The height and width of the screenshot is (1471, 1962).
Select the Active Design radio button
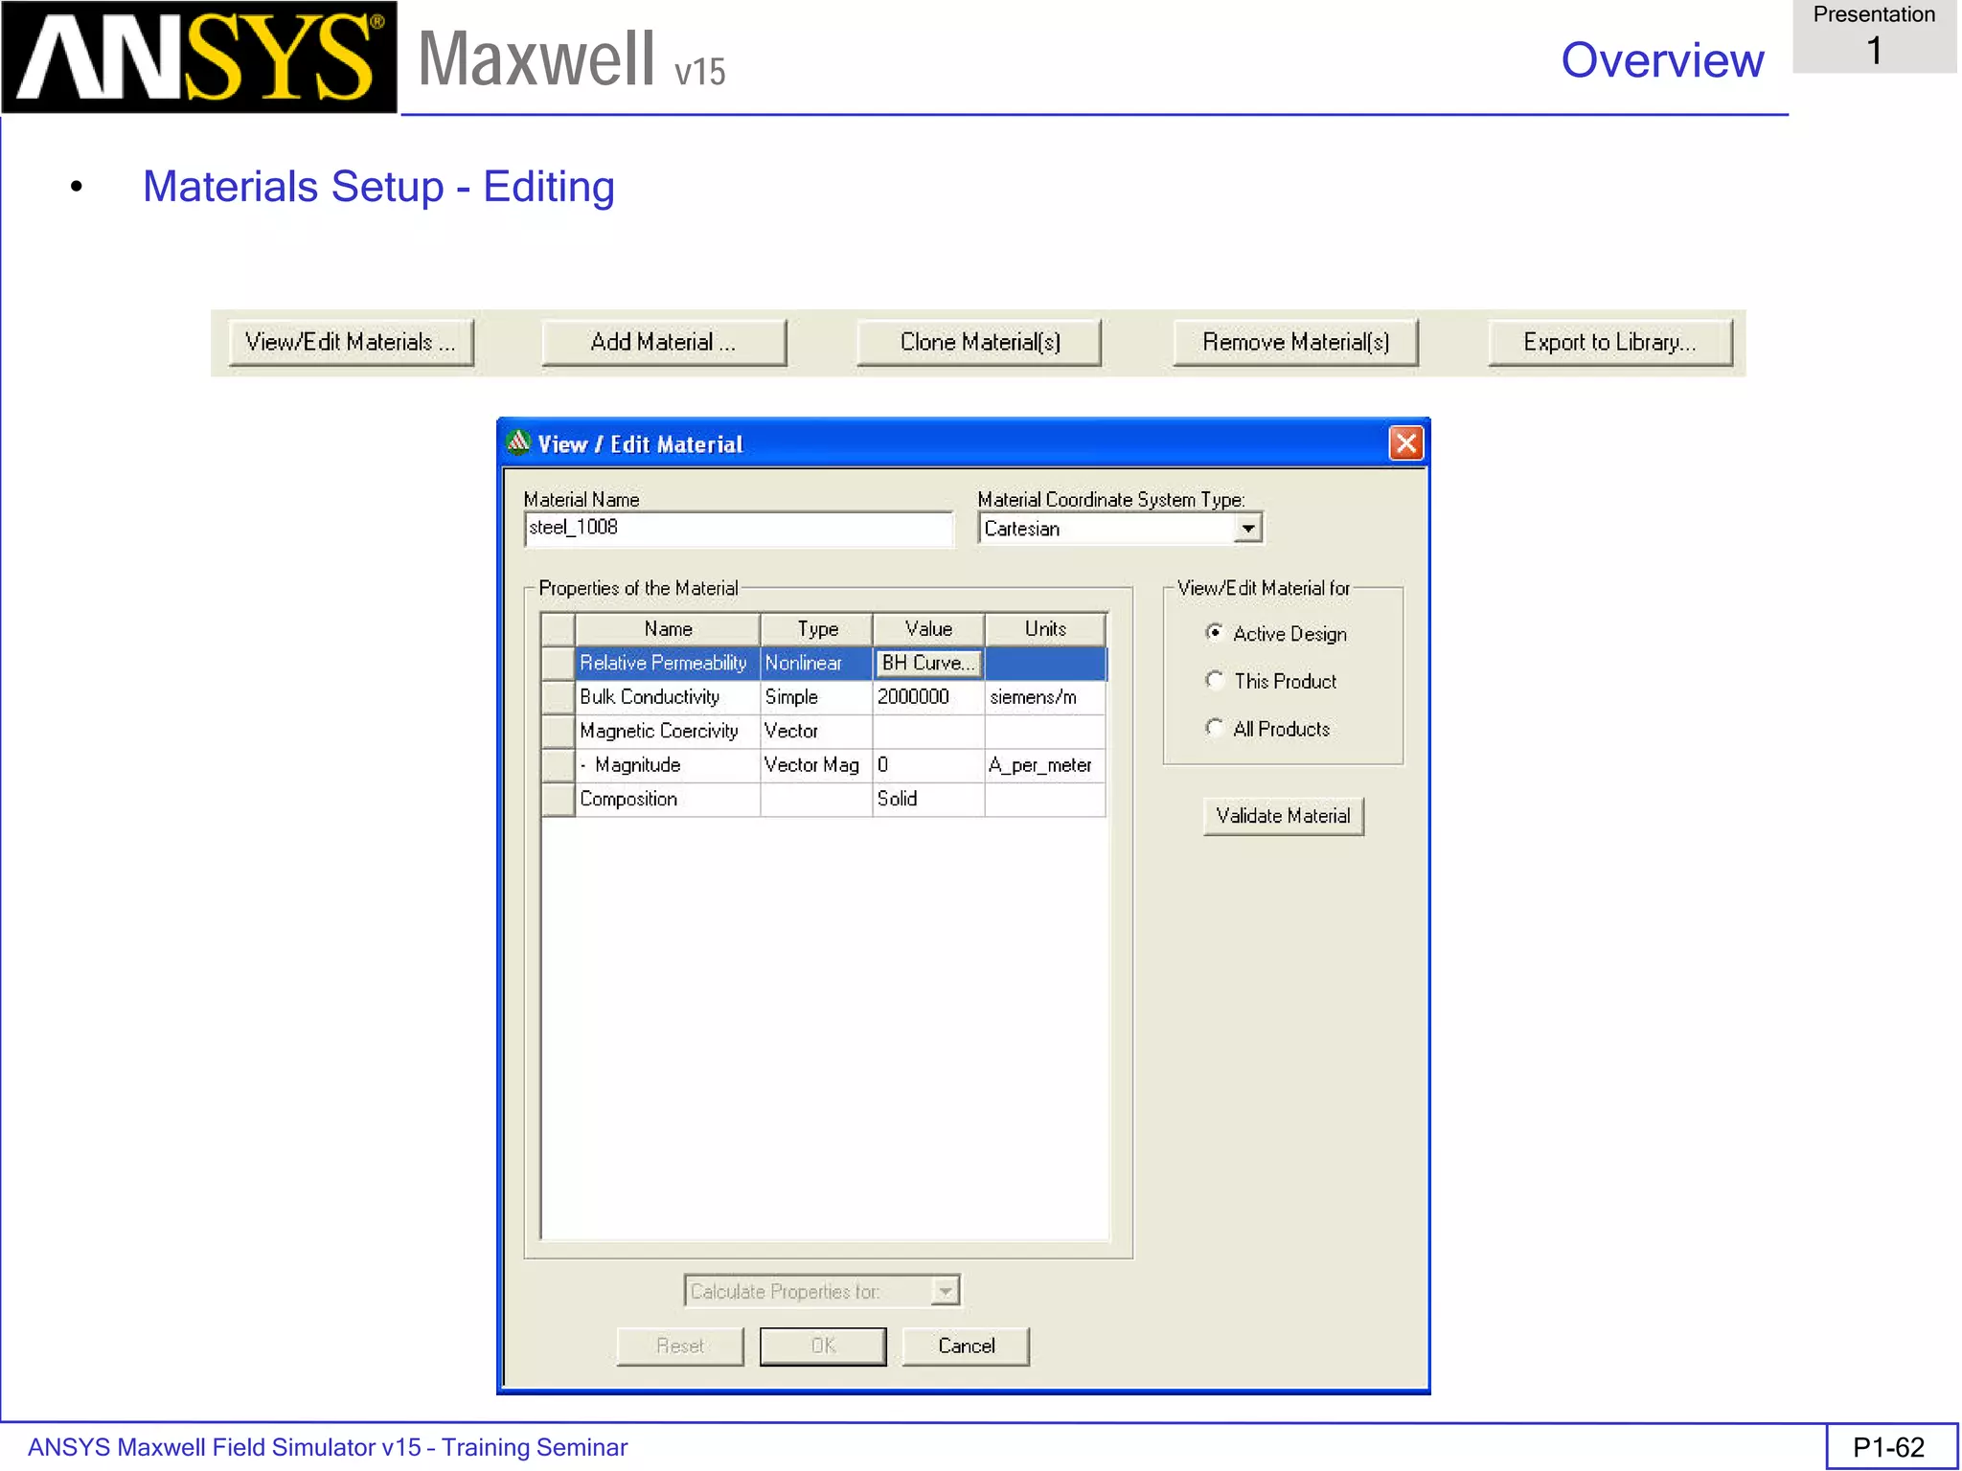pyautogui.click(x=1215, y=632)
